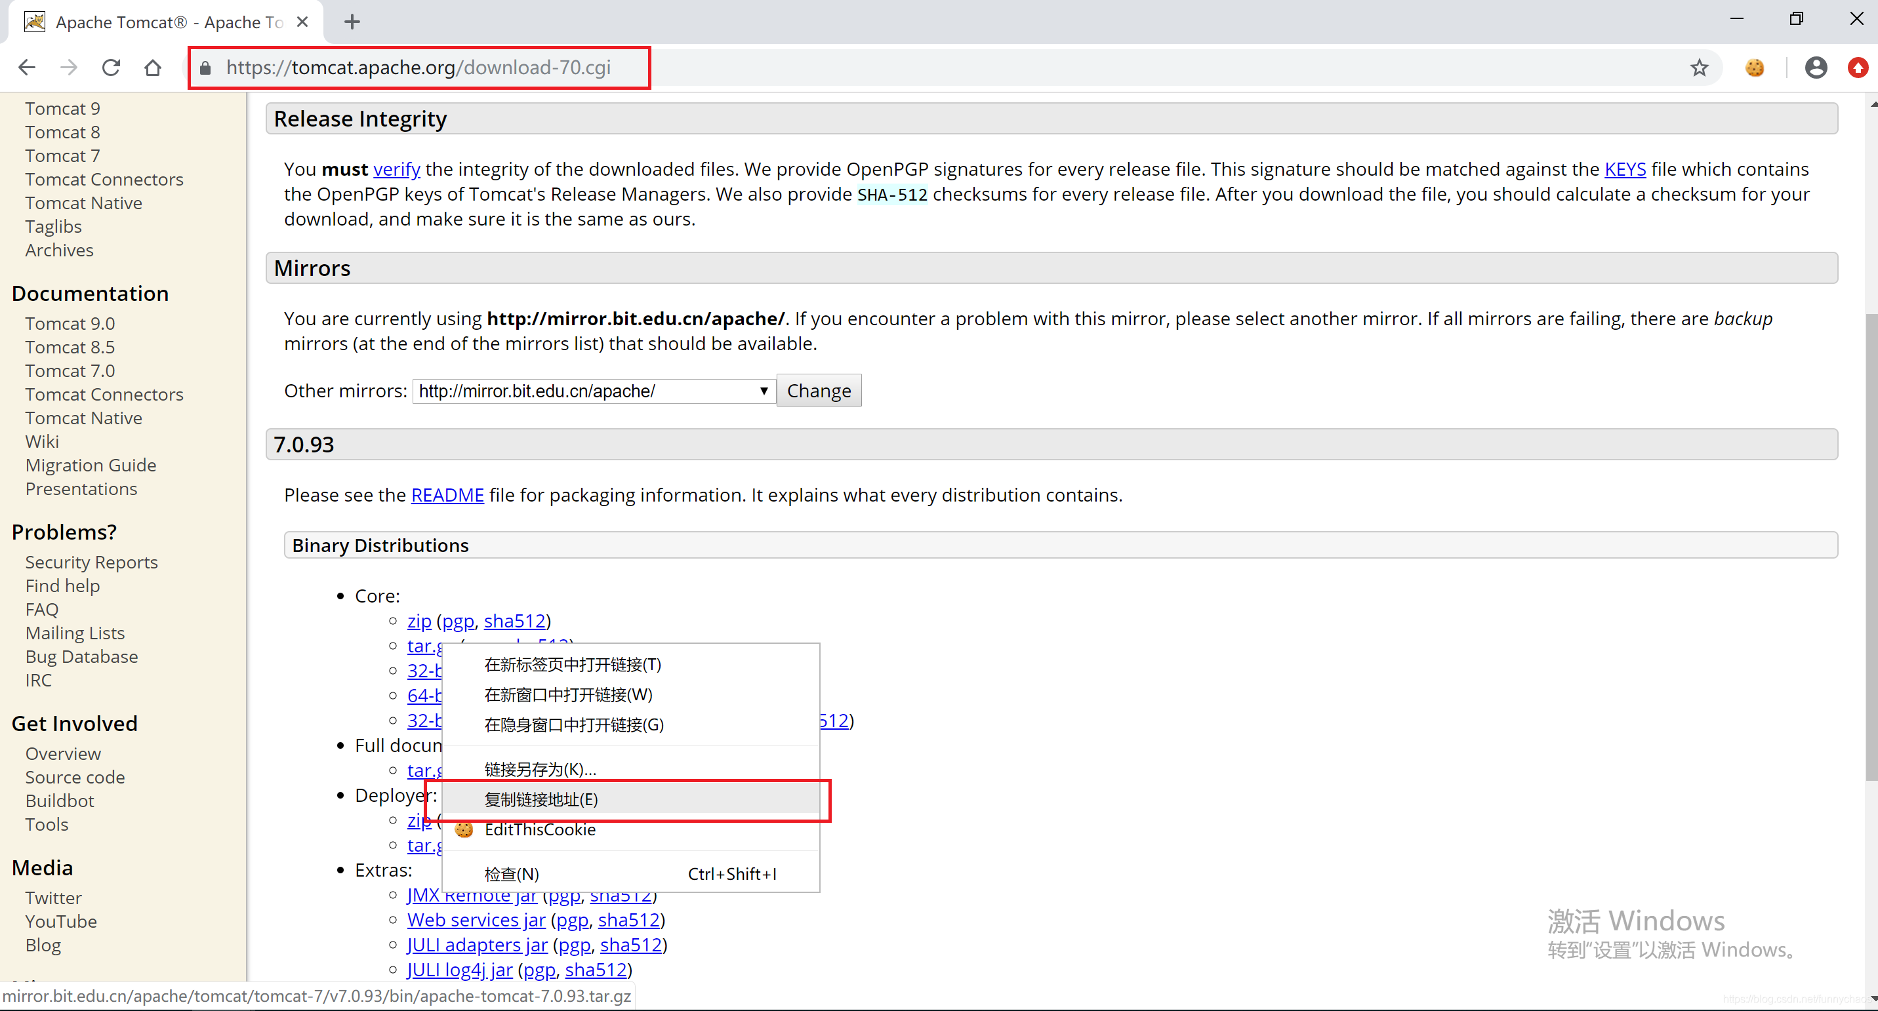Screen dimensions: 1878x1011
Task: Open Bug Database sidebar link
Action: [x=81, y=657]
